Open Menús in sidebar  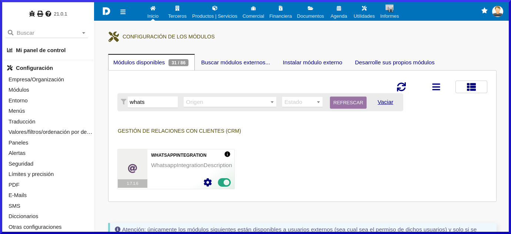(17, 111)
